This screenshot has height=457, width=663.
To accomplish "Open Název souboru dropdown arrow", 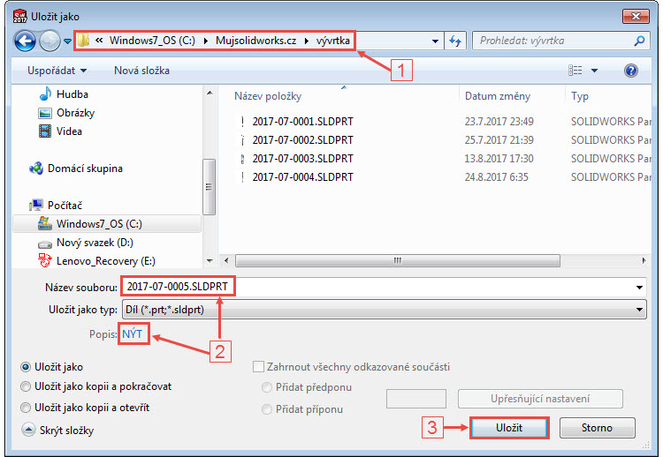I will [639, 288].
